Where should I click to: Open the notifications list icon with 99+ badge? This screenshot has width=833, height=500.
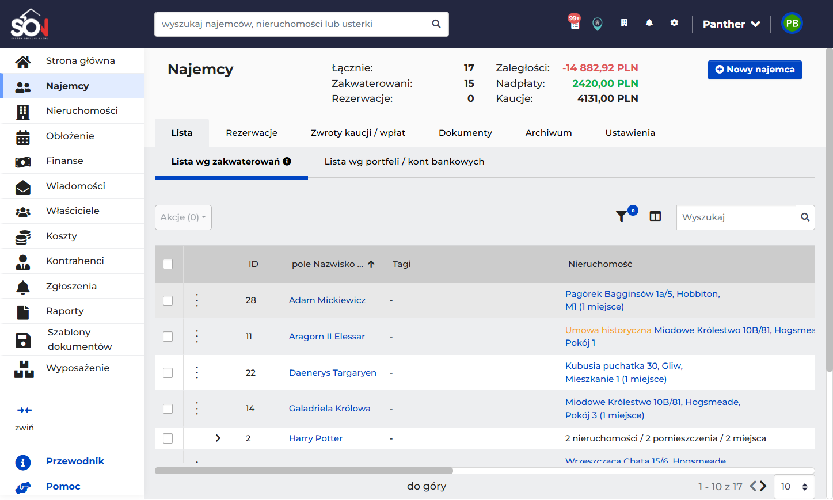[x=575, y=22]
